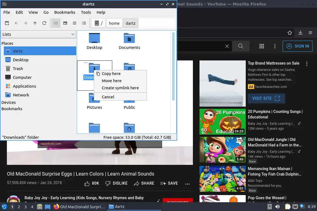Choose Copy here from the context menu
This screenshot has height=211, width=317.
pyautogui.click(x=120, y=74)
